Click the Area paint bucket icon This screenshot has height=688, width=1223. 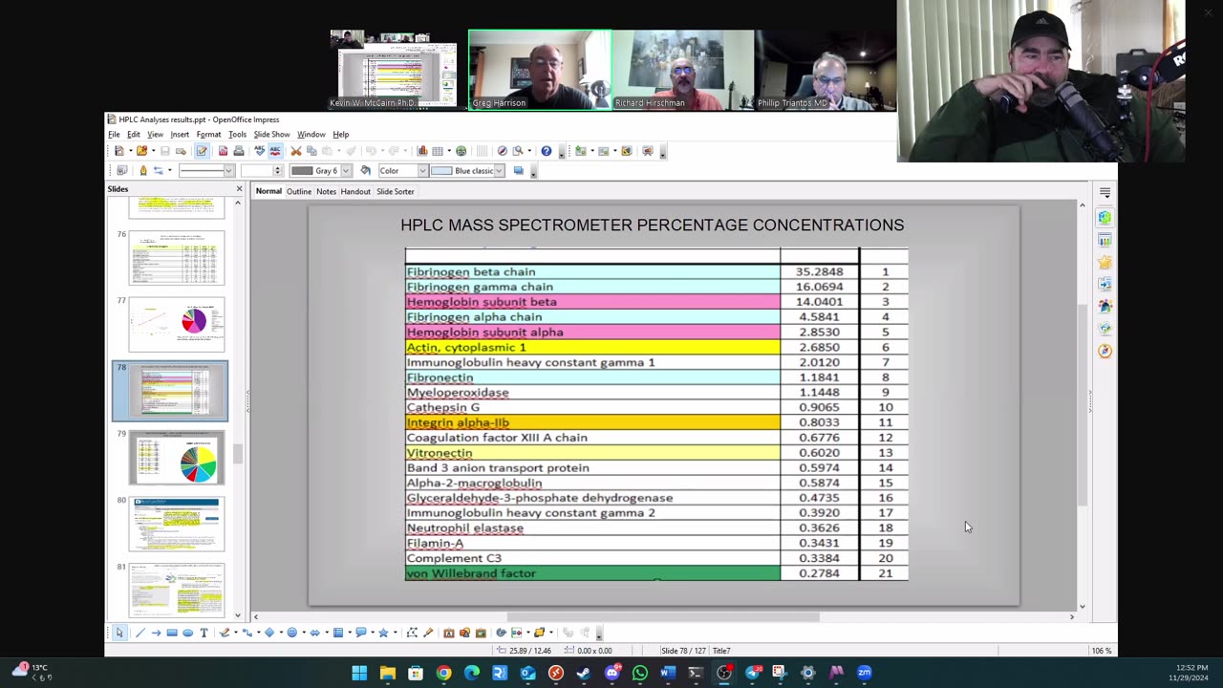pos(365,170)
